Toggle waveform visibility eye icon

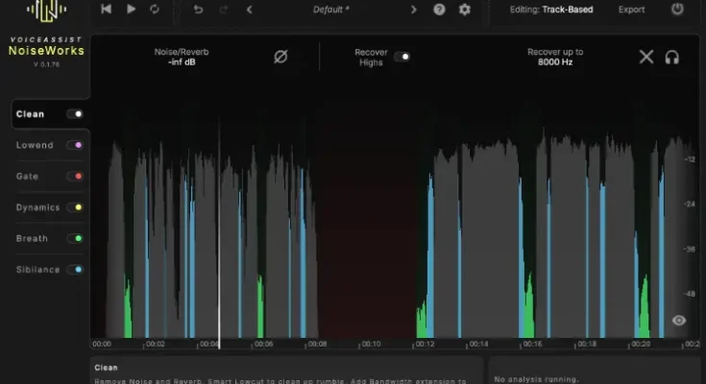(x=679, y=321)
